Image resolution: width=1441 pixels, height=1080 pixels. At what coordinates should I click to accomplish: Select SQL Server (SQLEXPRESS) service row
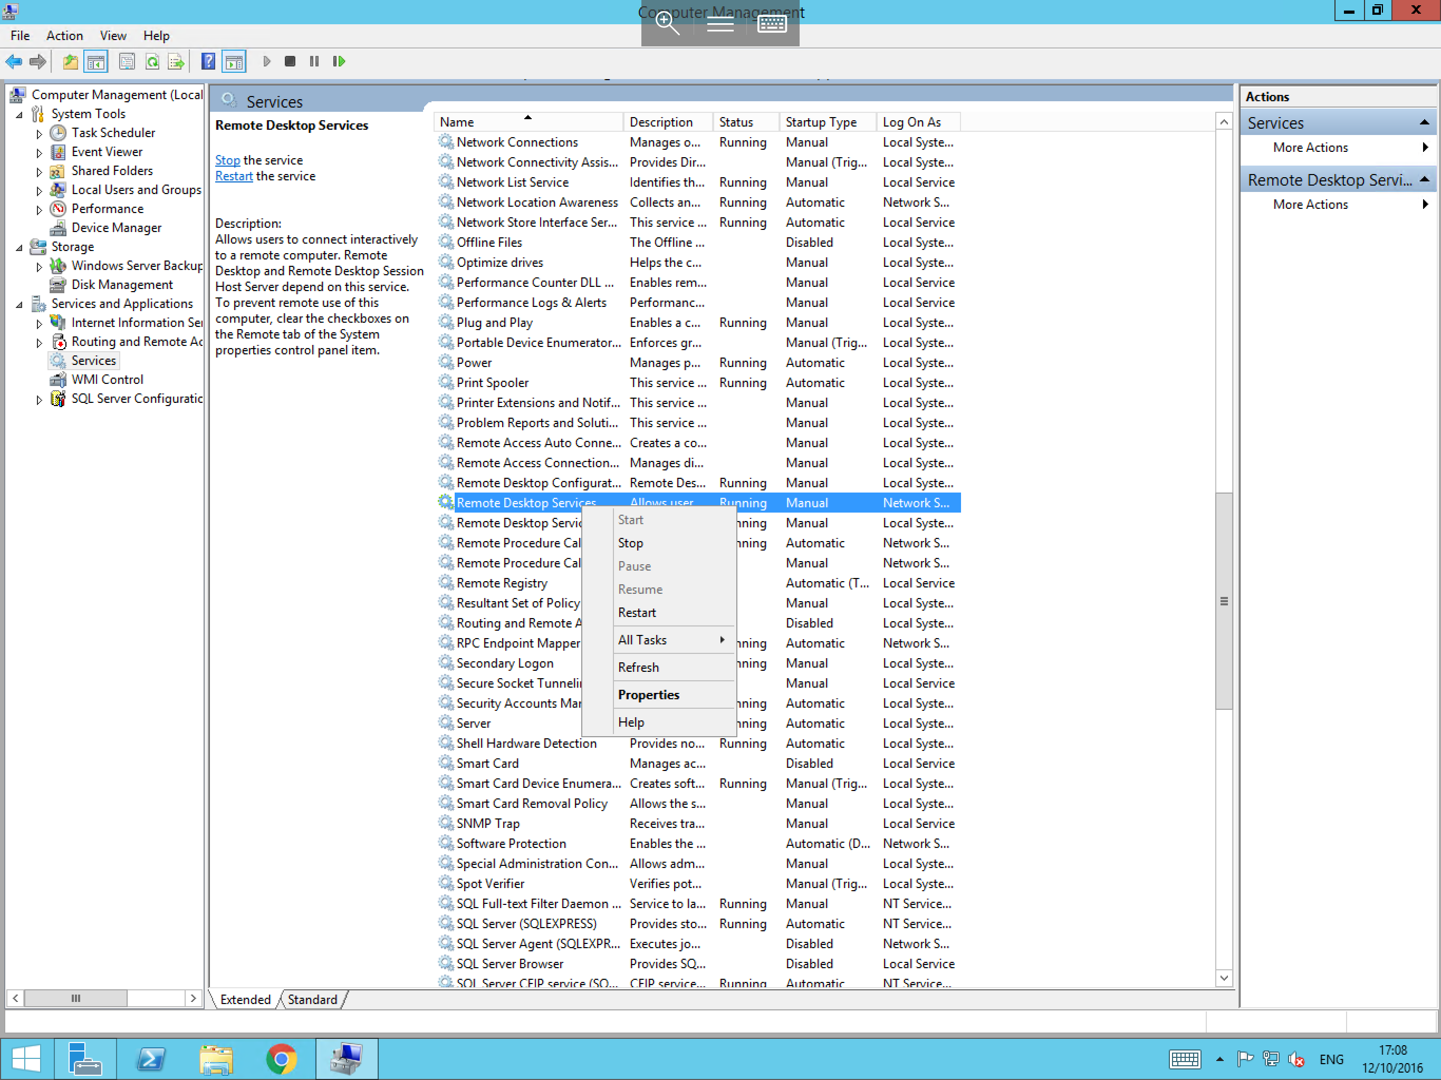pyautogui.click(x=697, y=924)
